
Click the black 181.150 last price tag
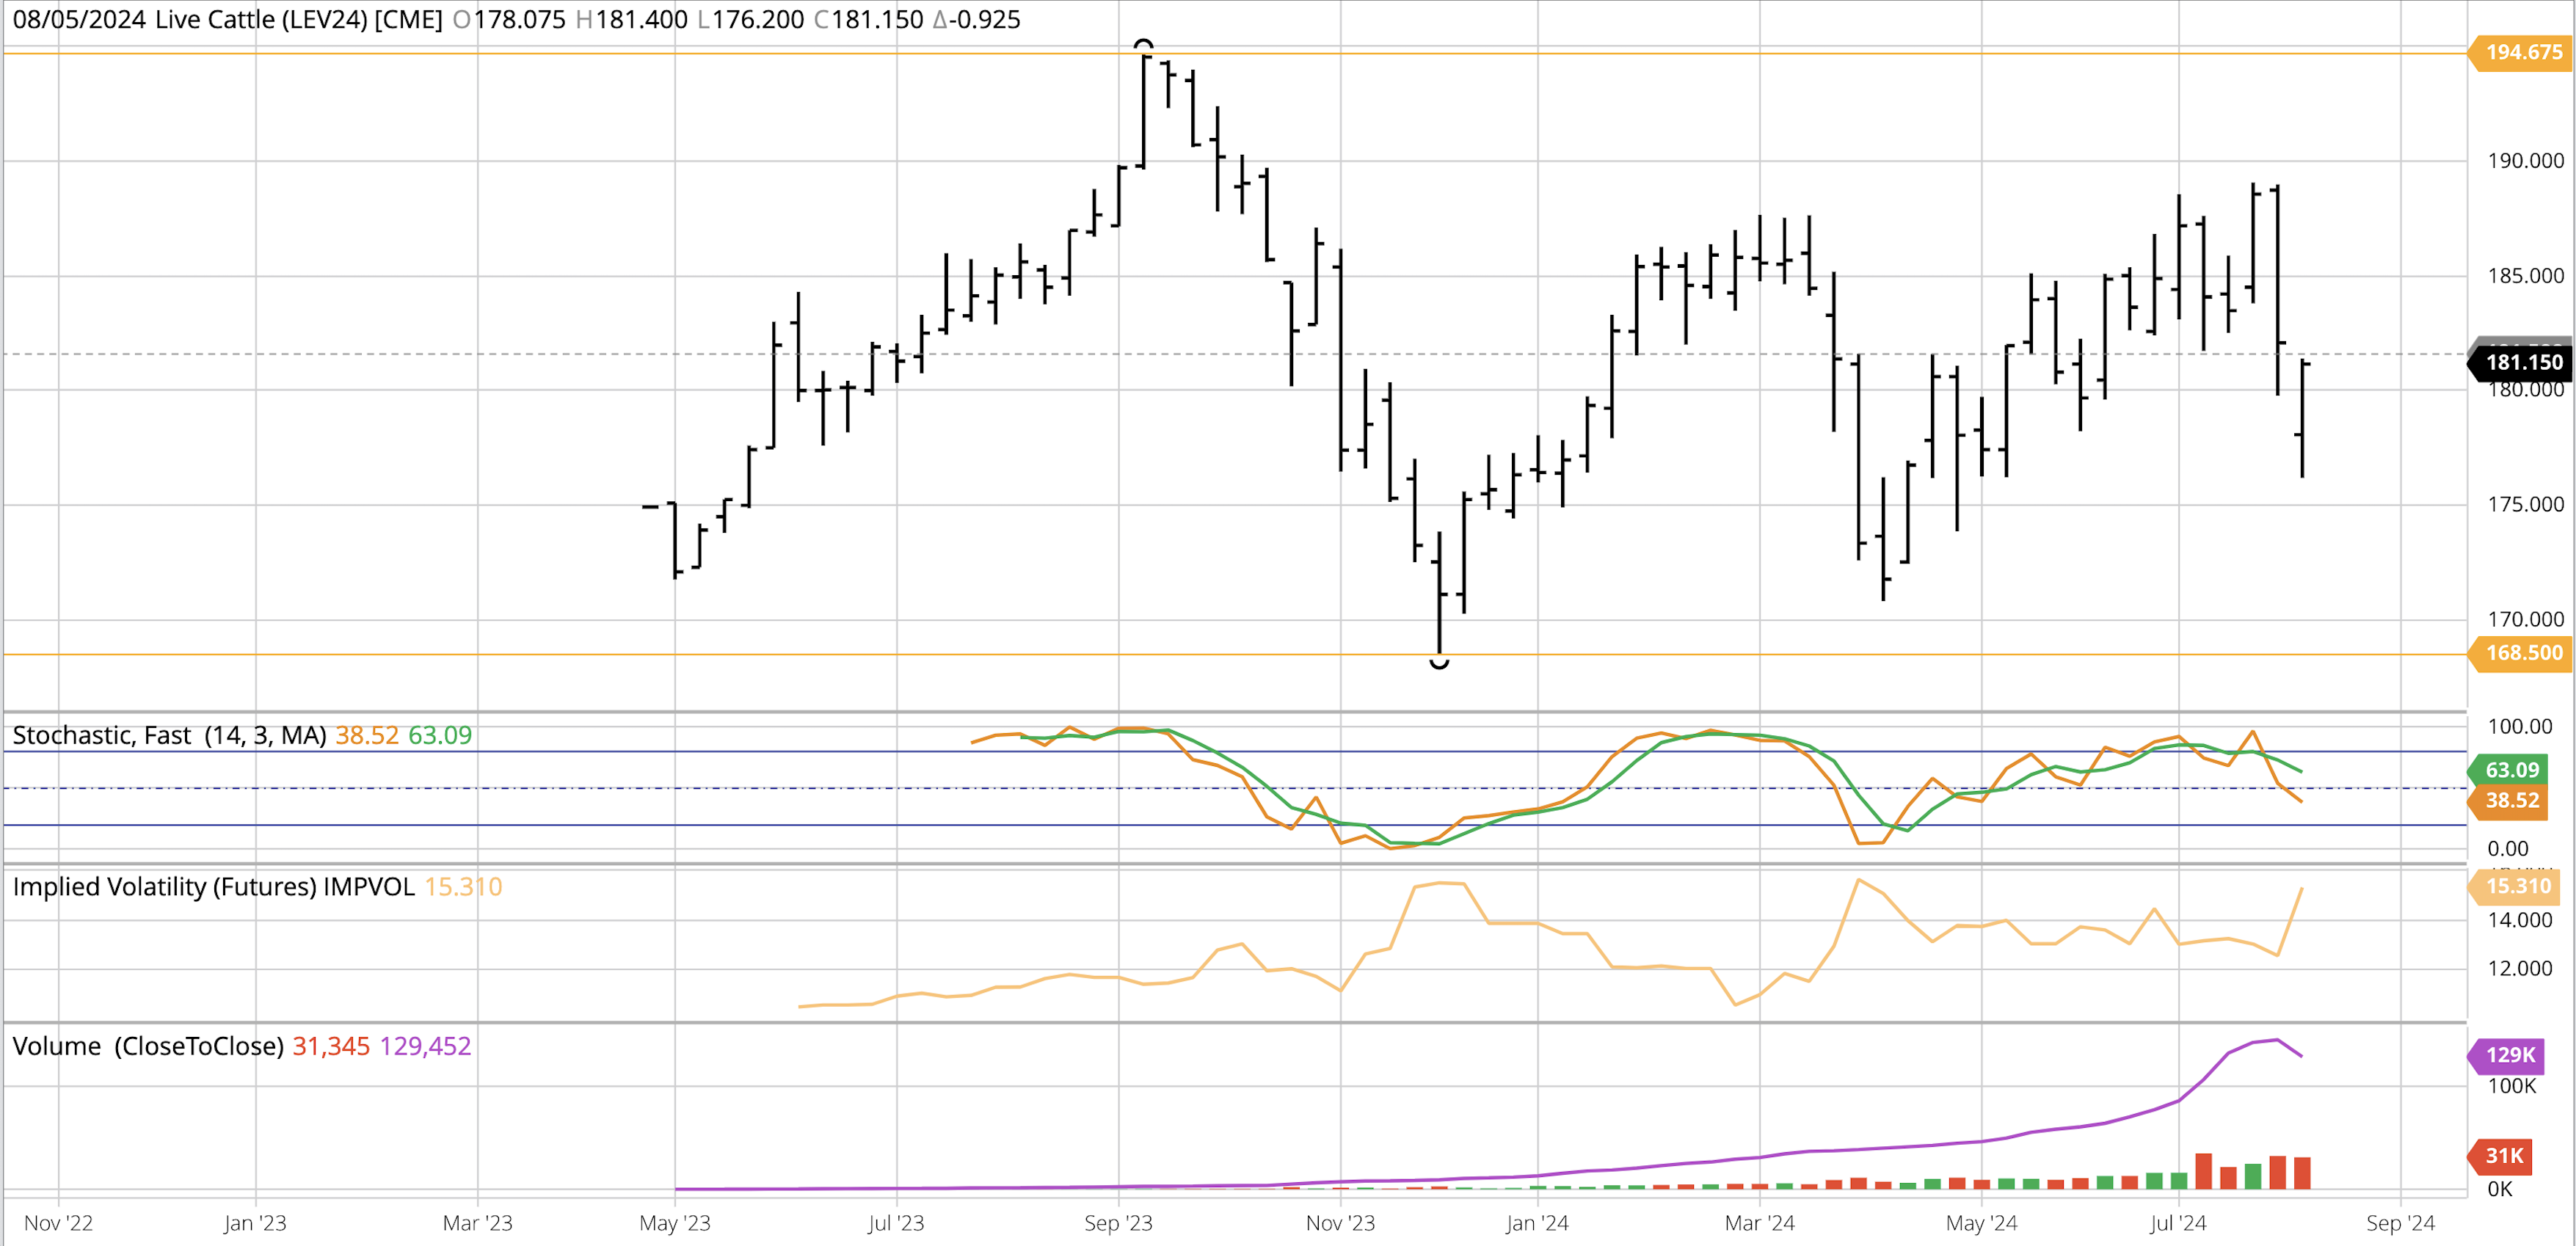click(2522, 362)
